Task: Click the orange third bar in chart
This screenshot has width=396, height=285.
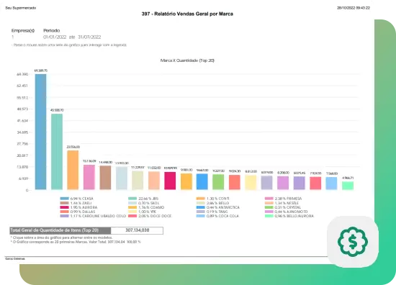Action: click(73, 170)
